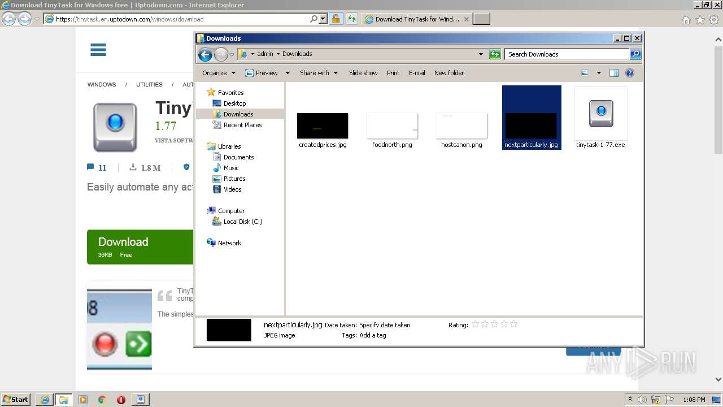Click the volume icon in system tray
The width and height of the screenshot is (723, 407).
(642, 400)
